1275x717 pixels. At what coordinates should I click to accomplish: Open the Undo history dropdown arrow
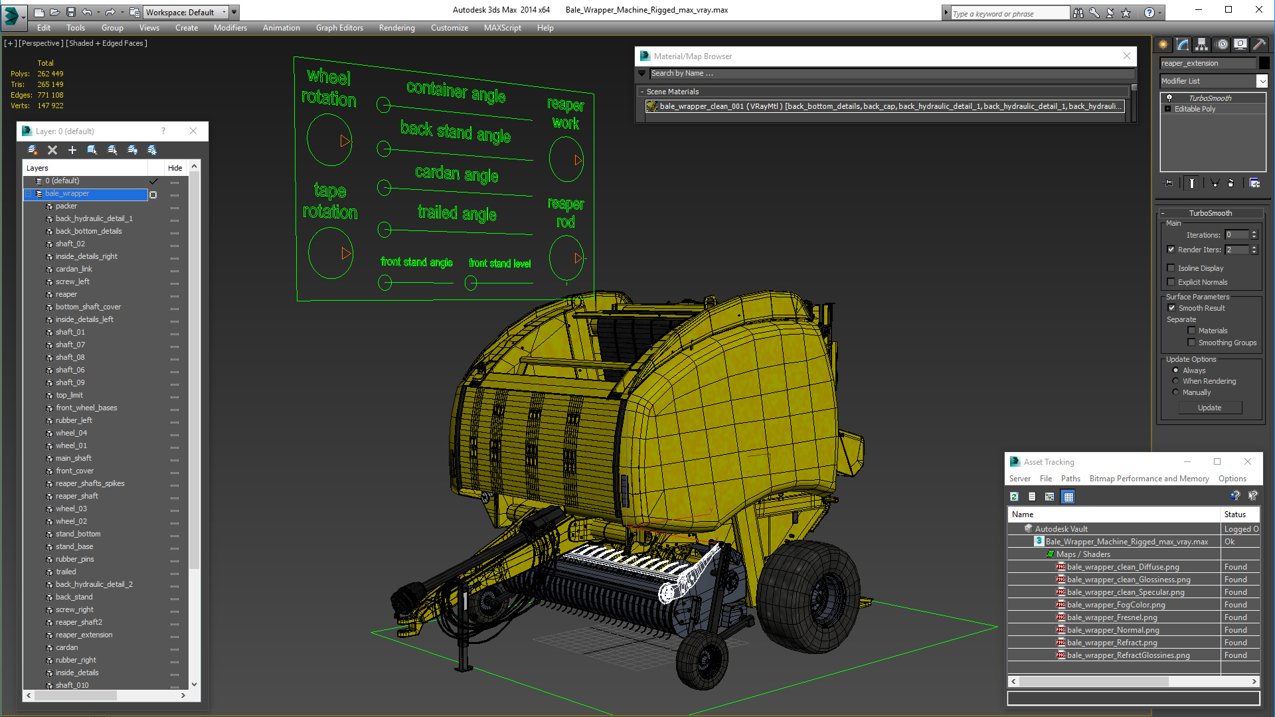(x=98, y=12)
